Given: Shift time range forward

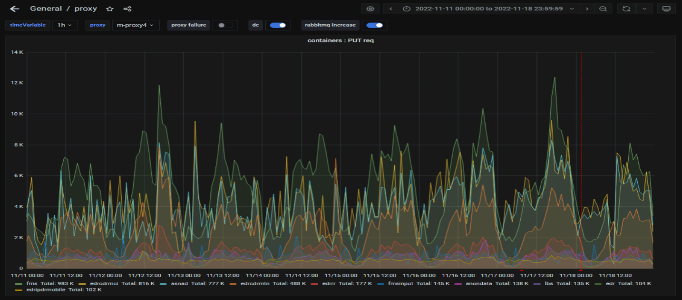Looking at the screenshot, I should pos(587,9).
